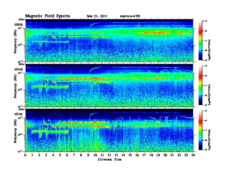Click the -6 tick on dD/dt color bar
Viewport: 230px width, 178px height.
click(x=206, y=76)
